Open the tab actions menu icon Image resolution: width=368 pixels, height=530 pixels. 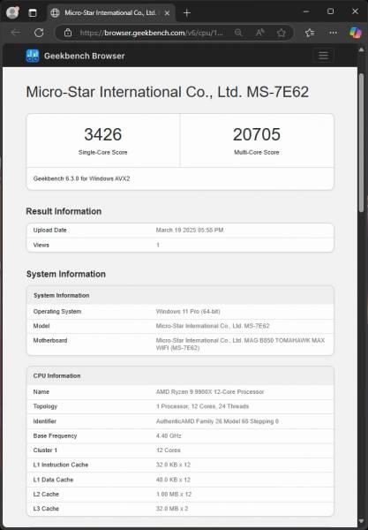pyautogui.click(x=33, y=13)
